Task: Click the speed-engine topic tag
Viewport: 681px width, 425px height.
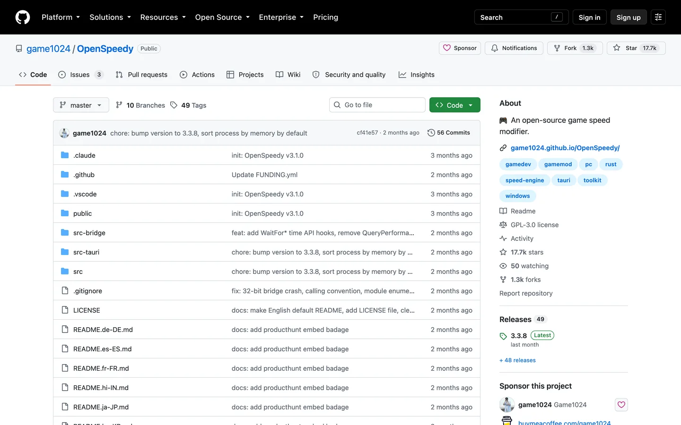Action: pyautogui.click(x=524, y=180)
